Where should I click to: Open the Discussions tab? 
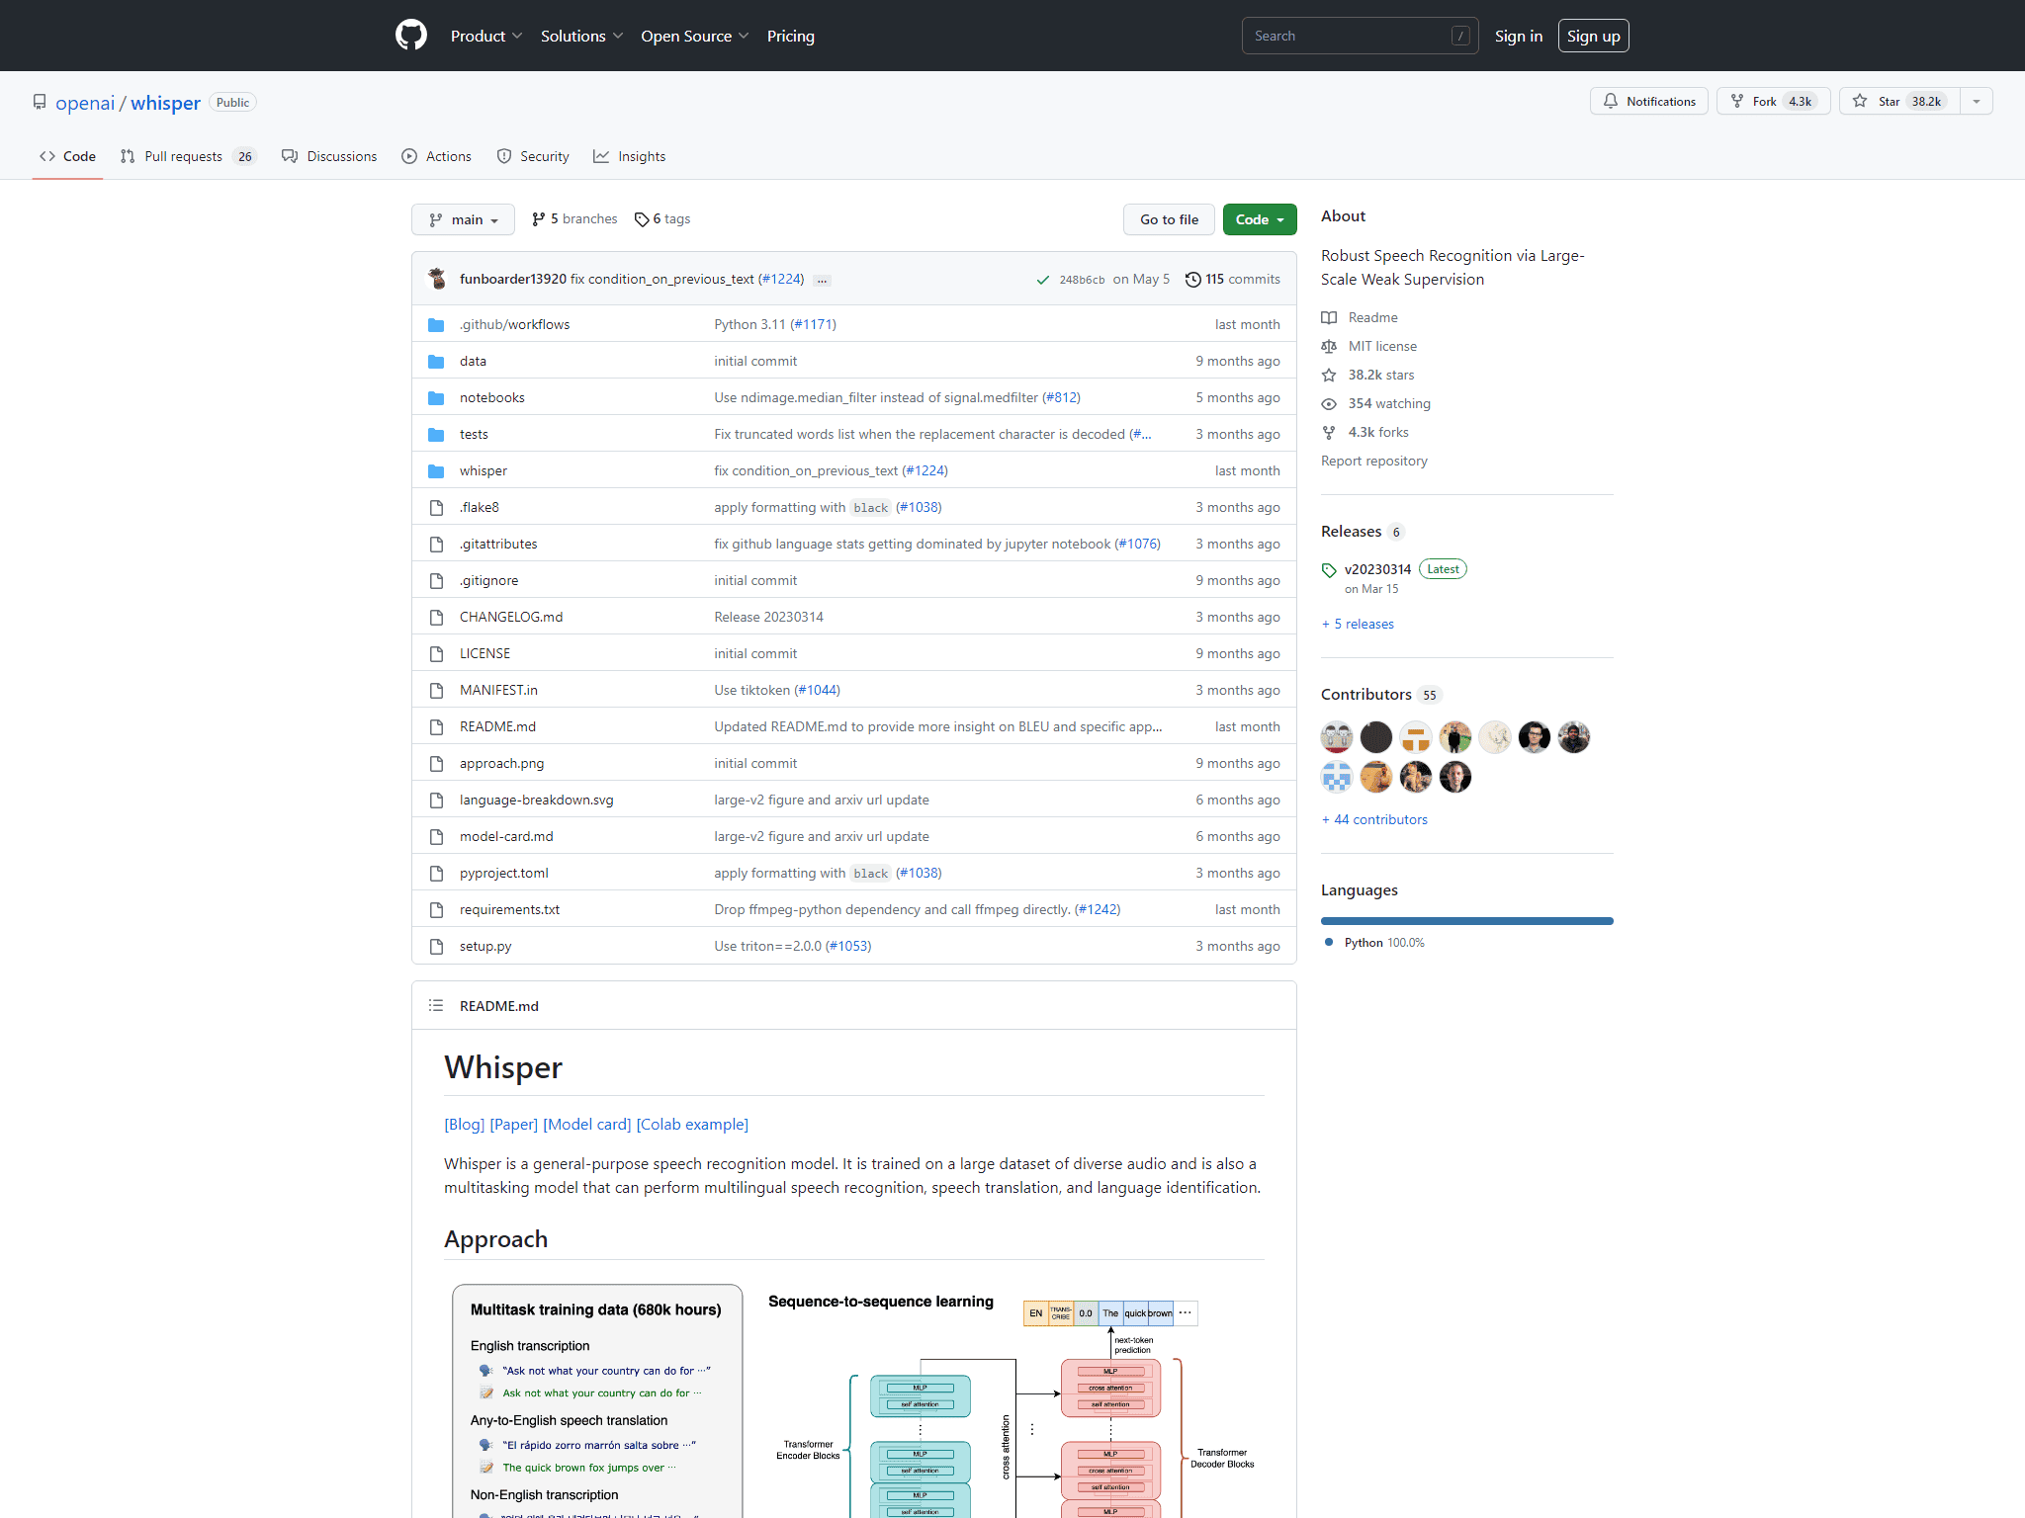coord(329,156)
